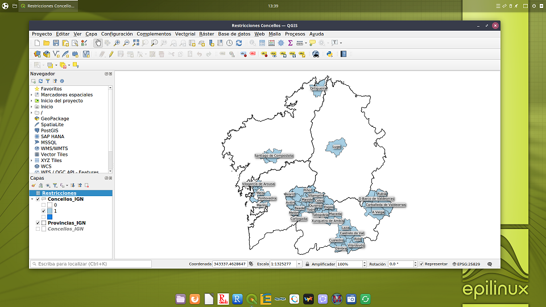Image resolution: width=546 pixels, height=307 pixels.
Task: Click the Save Project floppy disk icon
Action: coord(56,43)
